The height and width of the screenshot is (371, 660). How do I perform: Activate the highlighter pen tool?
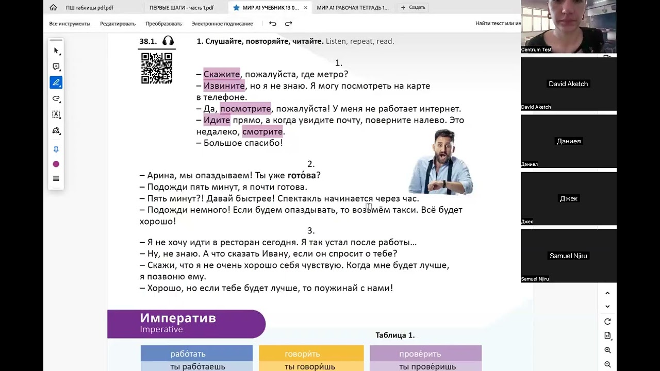pos(56,82)
